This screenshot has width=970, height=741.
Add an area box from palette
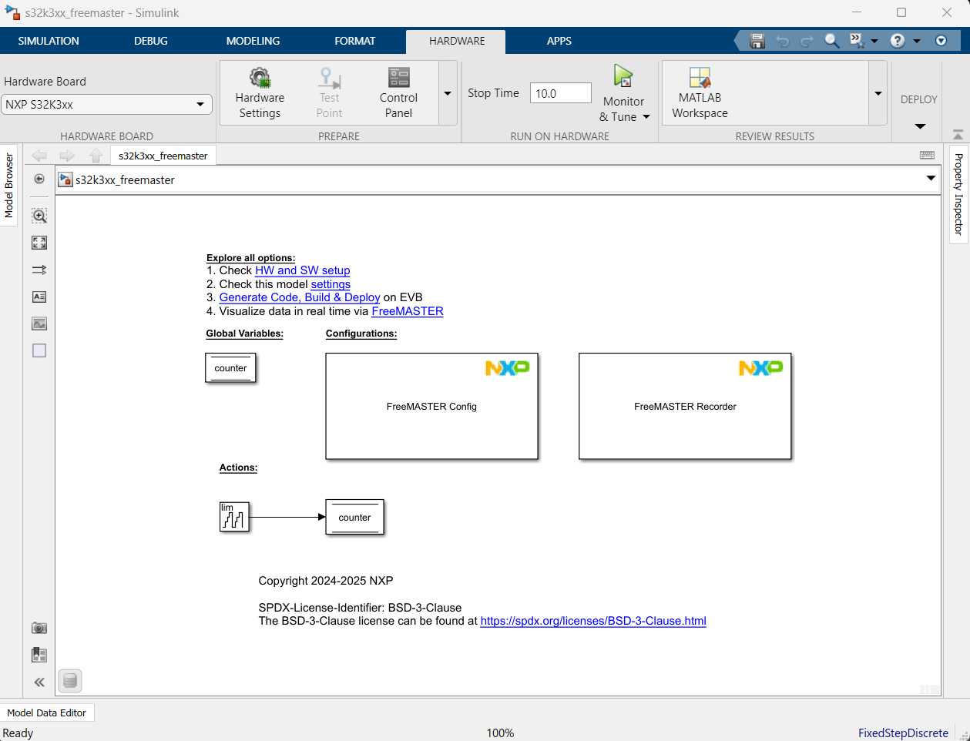(39, 350)
